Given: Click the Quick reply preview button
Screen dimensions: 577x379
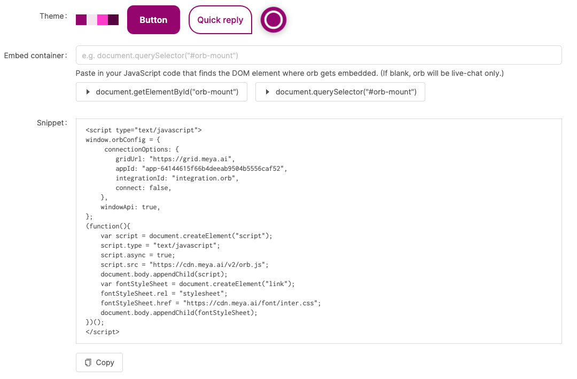Looking at the screenshot, I should pos(220,20).
